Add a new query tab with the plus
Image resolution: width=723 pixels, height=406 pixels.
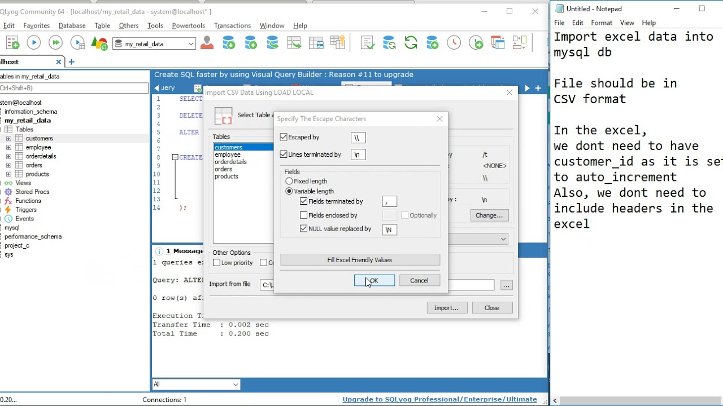[x=538, y=88]
